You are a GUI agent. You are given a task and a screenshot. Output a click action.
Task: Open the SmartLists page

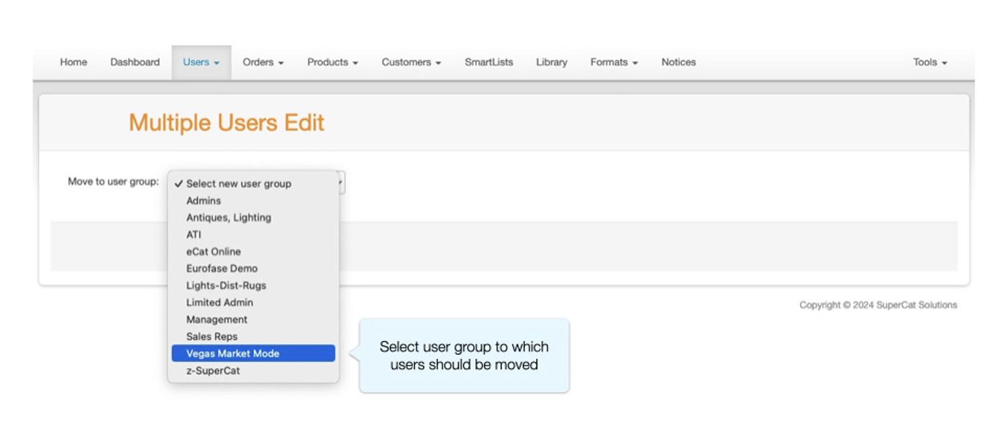[x=488, y=62]
